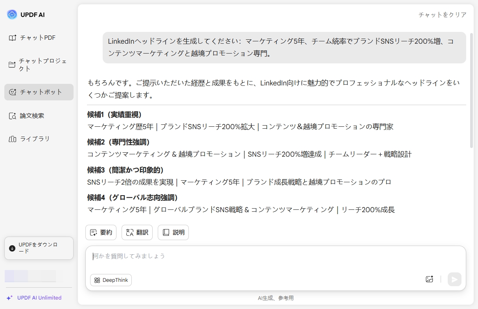Click the heading 候補1（実績重視）
The height and width of the screenshot is (309, 478).
[114, 115]
